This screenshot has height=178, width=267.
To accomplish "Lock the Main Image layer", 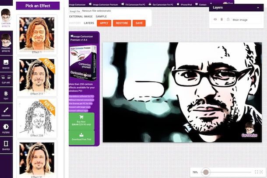I will coord(228,20).
